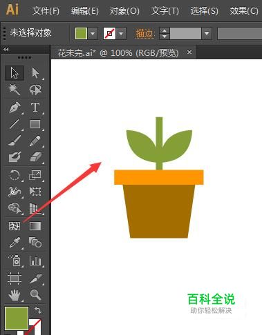Open the 效果(C) menu
Image resolution: width=262 pixels, height=335 pixels.
pos(244,11)
